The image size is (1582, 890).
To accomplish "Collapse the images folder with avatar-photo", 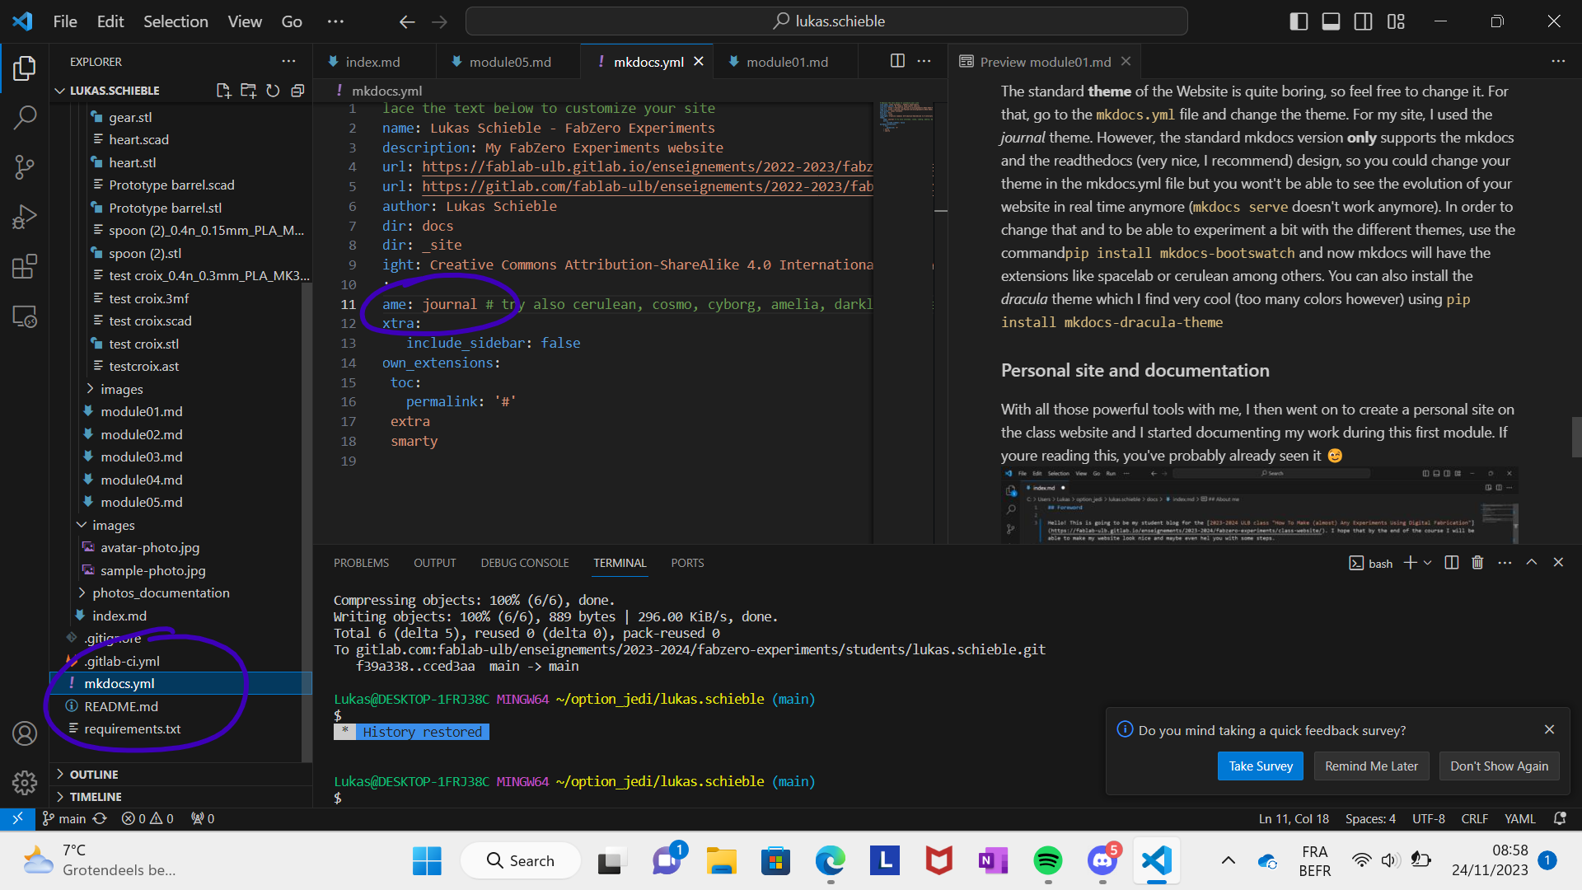I will [x=113, y=525].
